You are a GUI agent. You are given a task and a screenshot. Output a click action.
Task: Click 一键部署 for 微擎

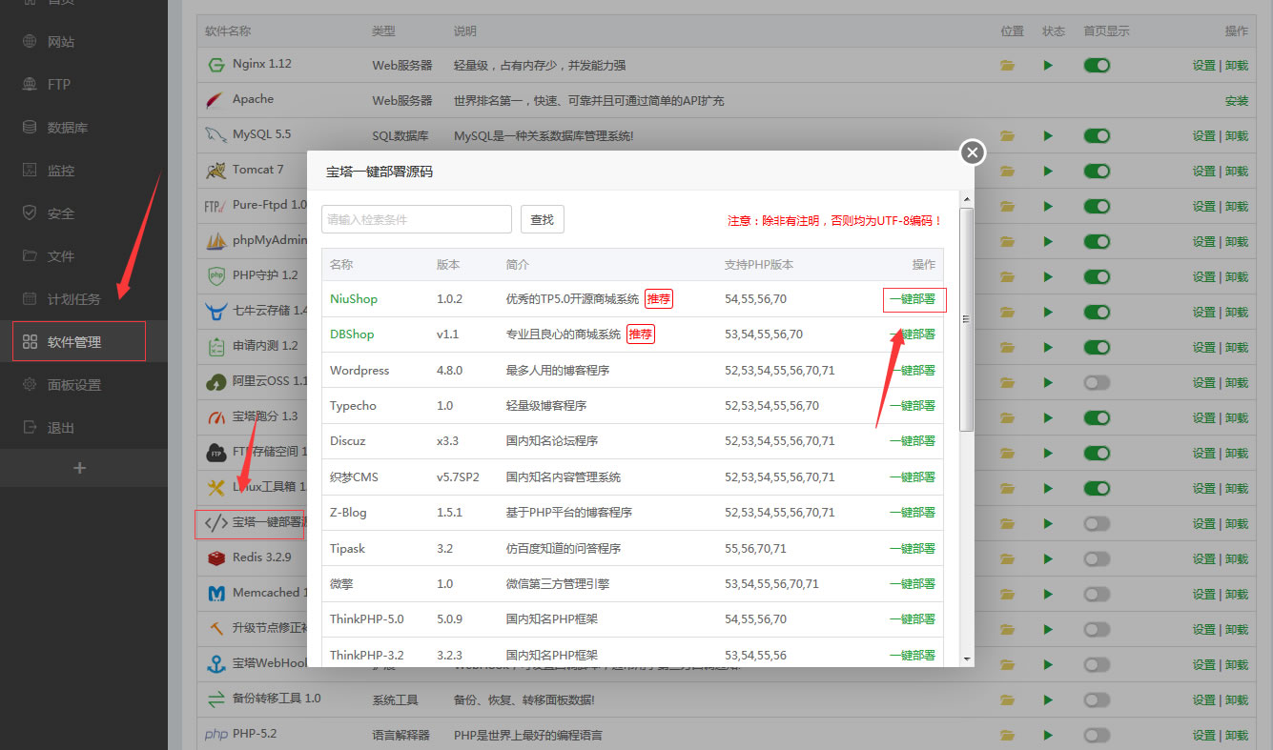(913, 583)
